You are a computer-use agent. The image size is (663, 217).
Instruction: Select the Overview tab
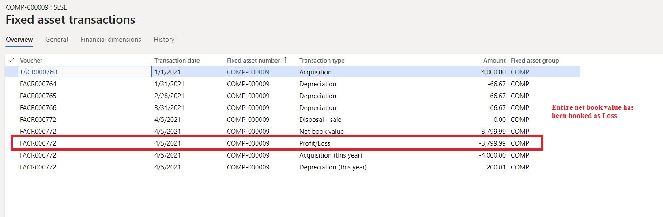coord(19,40)
